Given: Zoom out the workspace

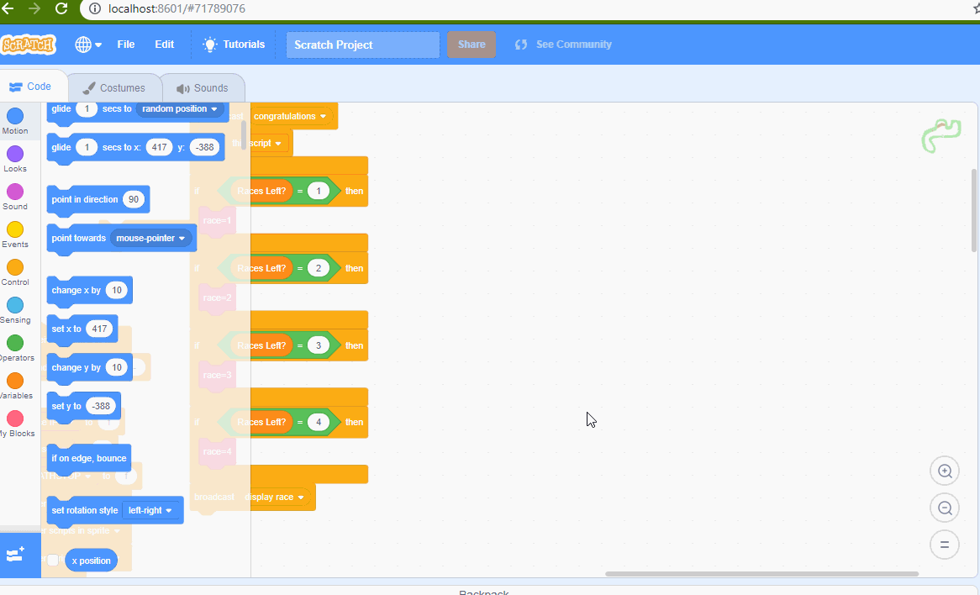Looking at the screenshot, I should 945,508.
